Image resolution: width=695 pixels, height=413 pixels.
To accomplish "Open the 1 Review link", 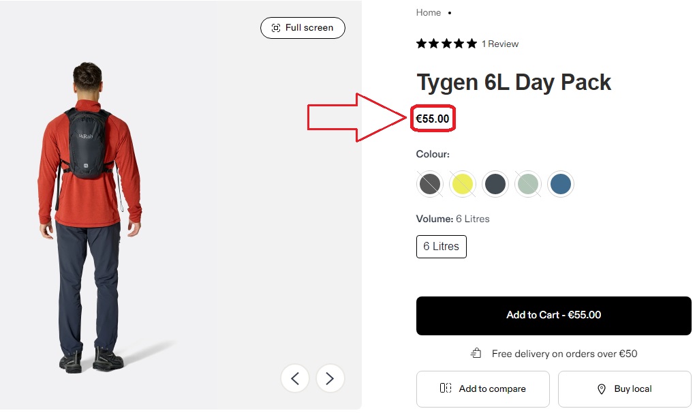I will pos(500,44).
